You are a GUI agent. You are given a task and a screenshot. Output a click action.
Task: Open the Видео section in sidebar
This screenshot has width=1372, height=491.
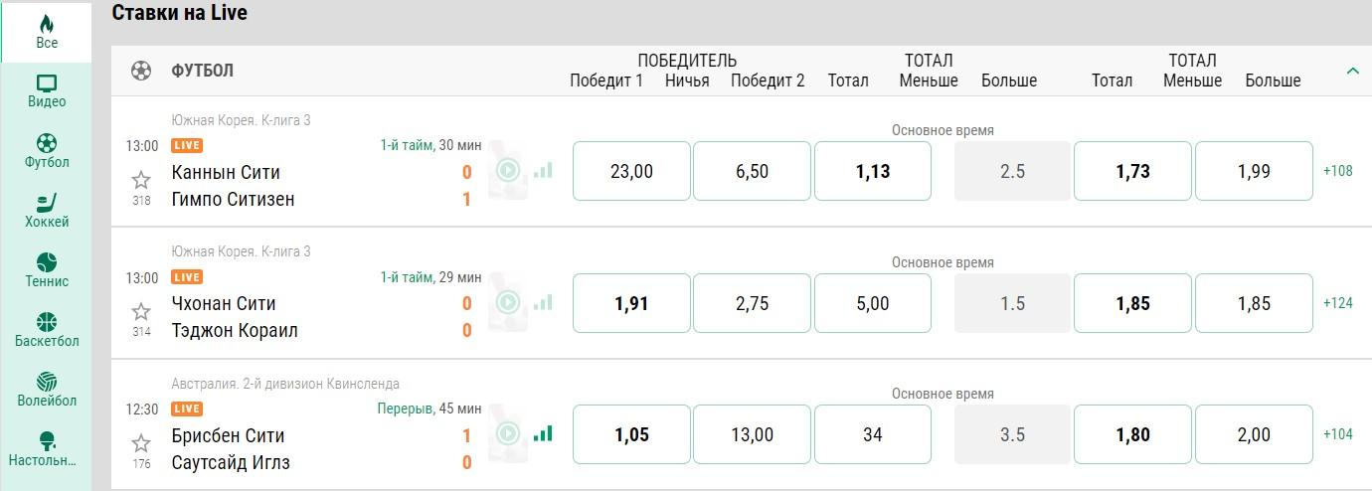pyautogui.click(x=47, y=91)
